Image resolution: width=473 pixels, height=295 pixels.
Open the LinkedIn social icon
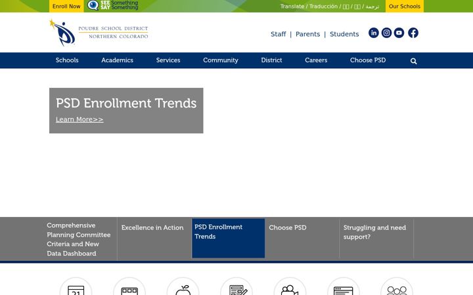[373, 33]
